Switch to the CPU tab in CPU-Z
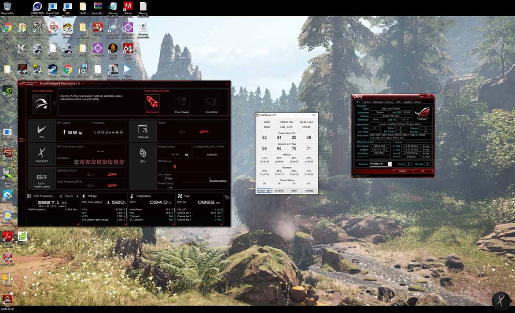Screen dimensions: 515x313 [x=358, y=102]
